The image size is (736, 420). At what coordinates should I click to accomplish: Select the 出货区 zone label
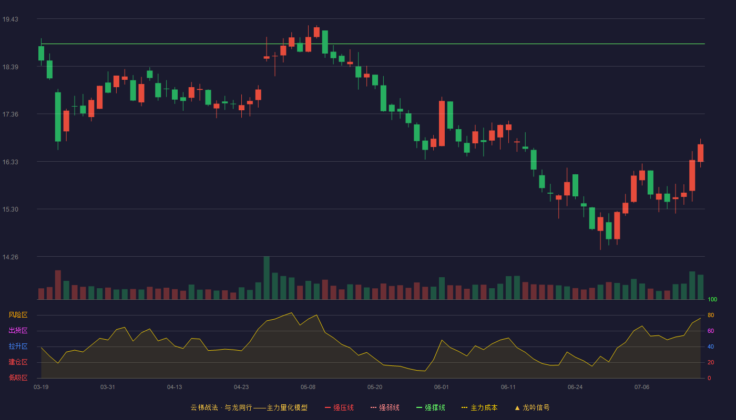click(x=18, y=331)
